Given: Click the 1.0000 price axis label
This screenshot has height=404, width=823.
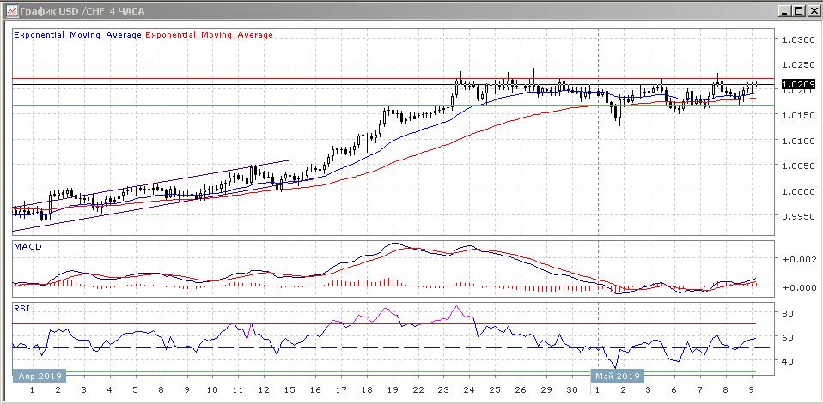Looking at the screenshot, I should (798, 191).
